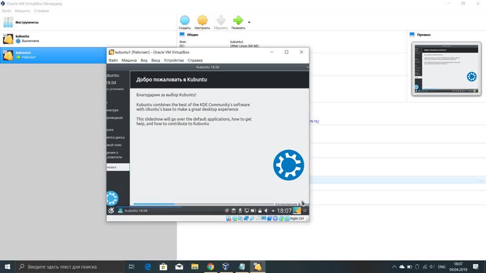Click the installer copying-files progress bar
486x273 pixels.
[x=203, y=204]
